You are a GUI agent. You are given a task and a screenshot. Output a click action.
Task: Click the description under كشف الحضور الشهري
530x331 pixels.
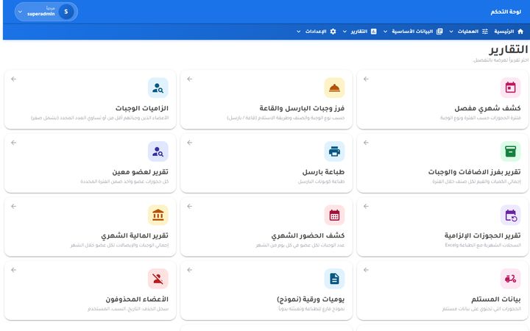[300, 245]
